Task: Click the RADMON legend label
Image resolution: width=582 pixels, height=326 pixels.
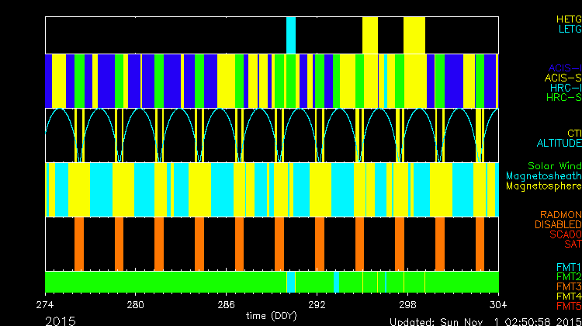Action: 561,214
